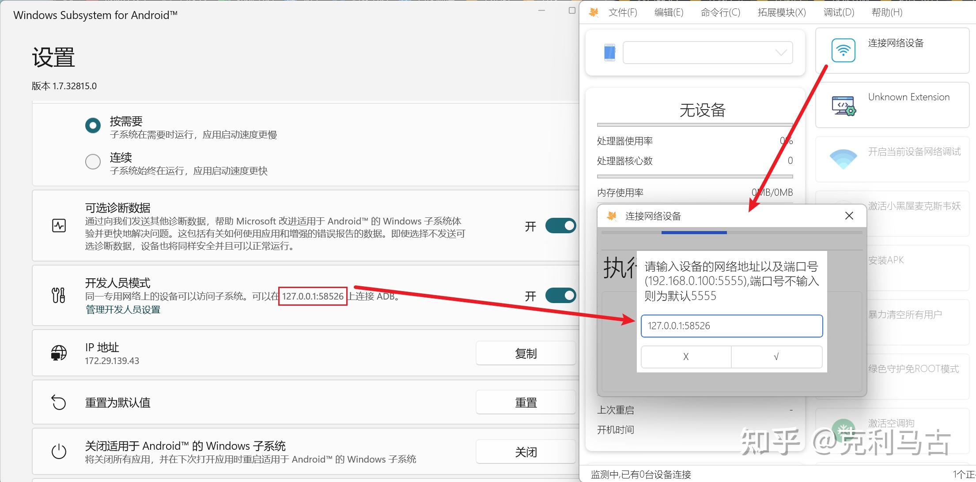Disable the developer mode switch
Viewport: 976px width, 482px height.
click(560, 295)
